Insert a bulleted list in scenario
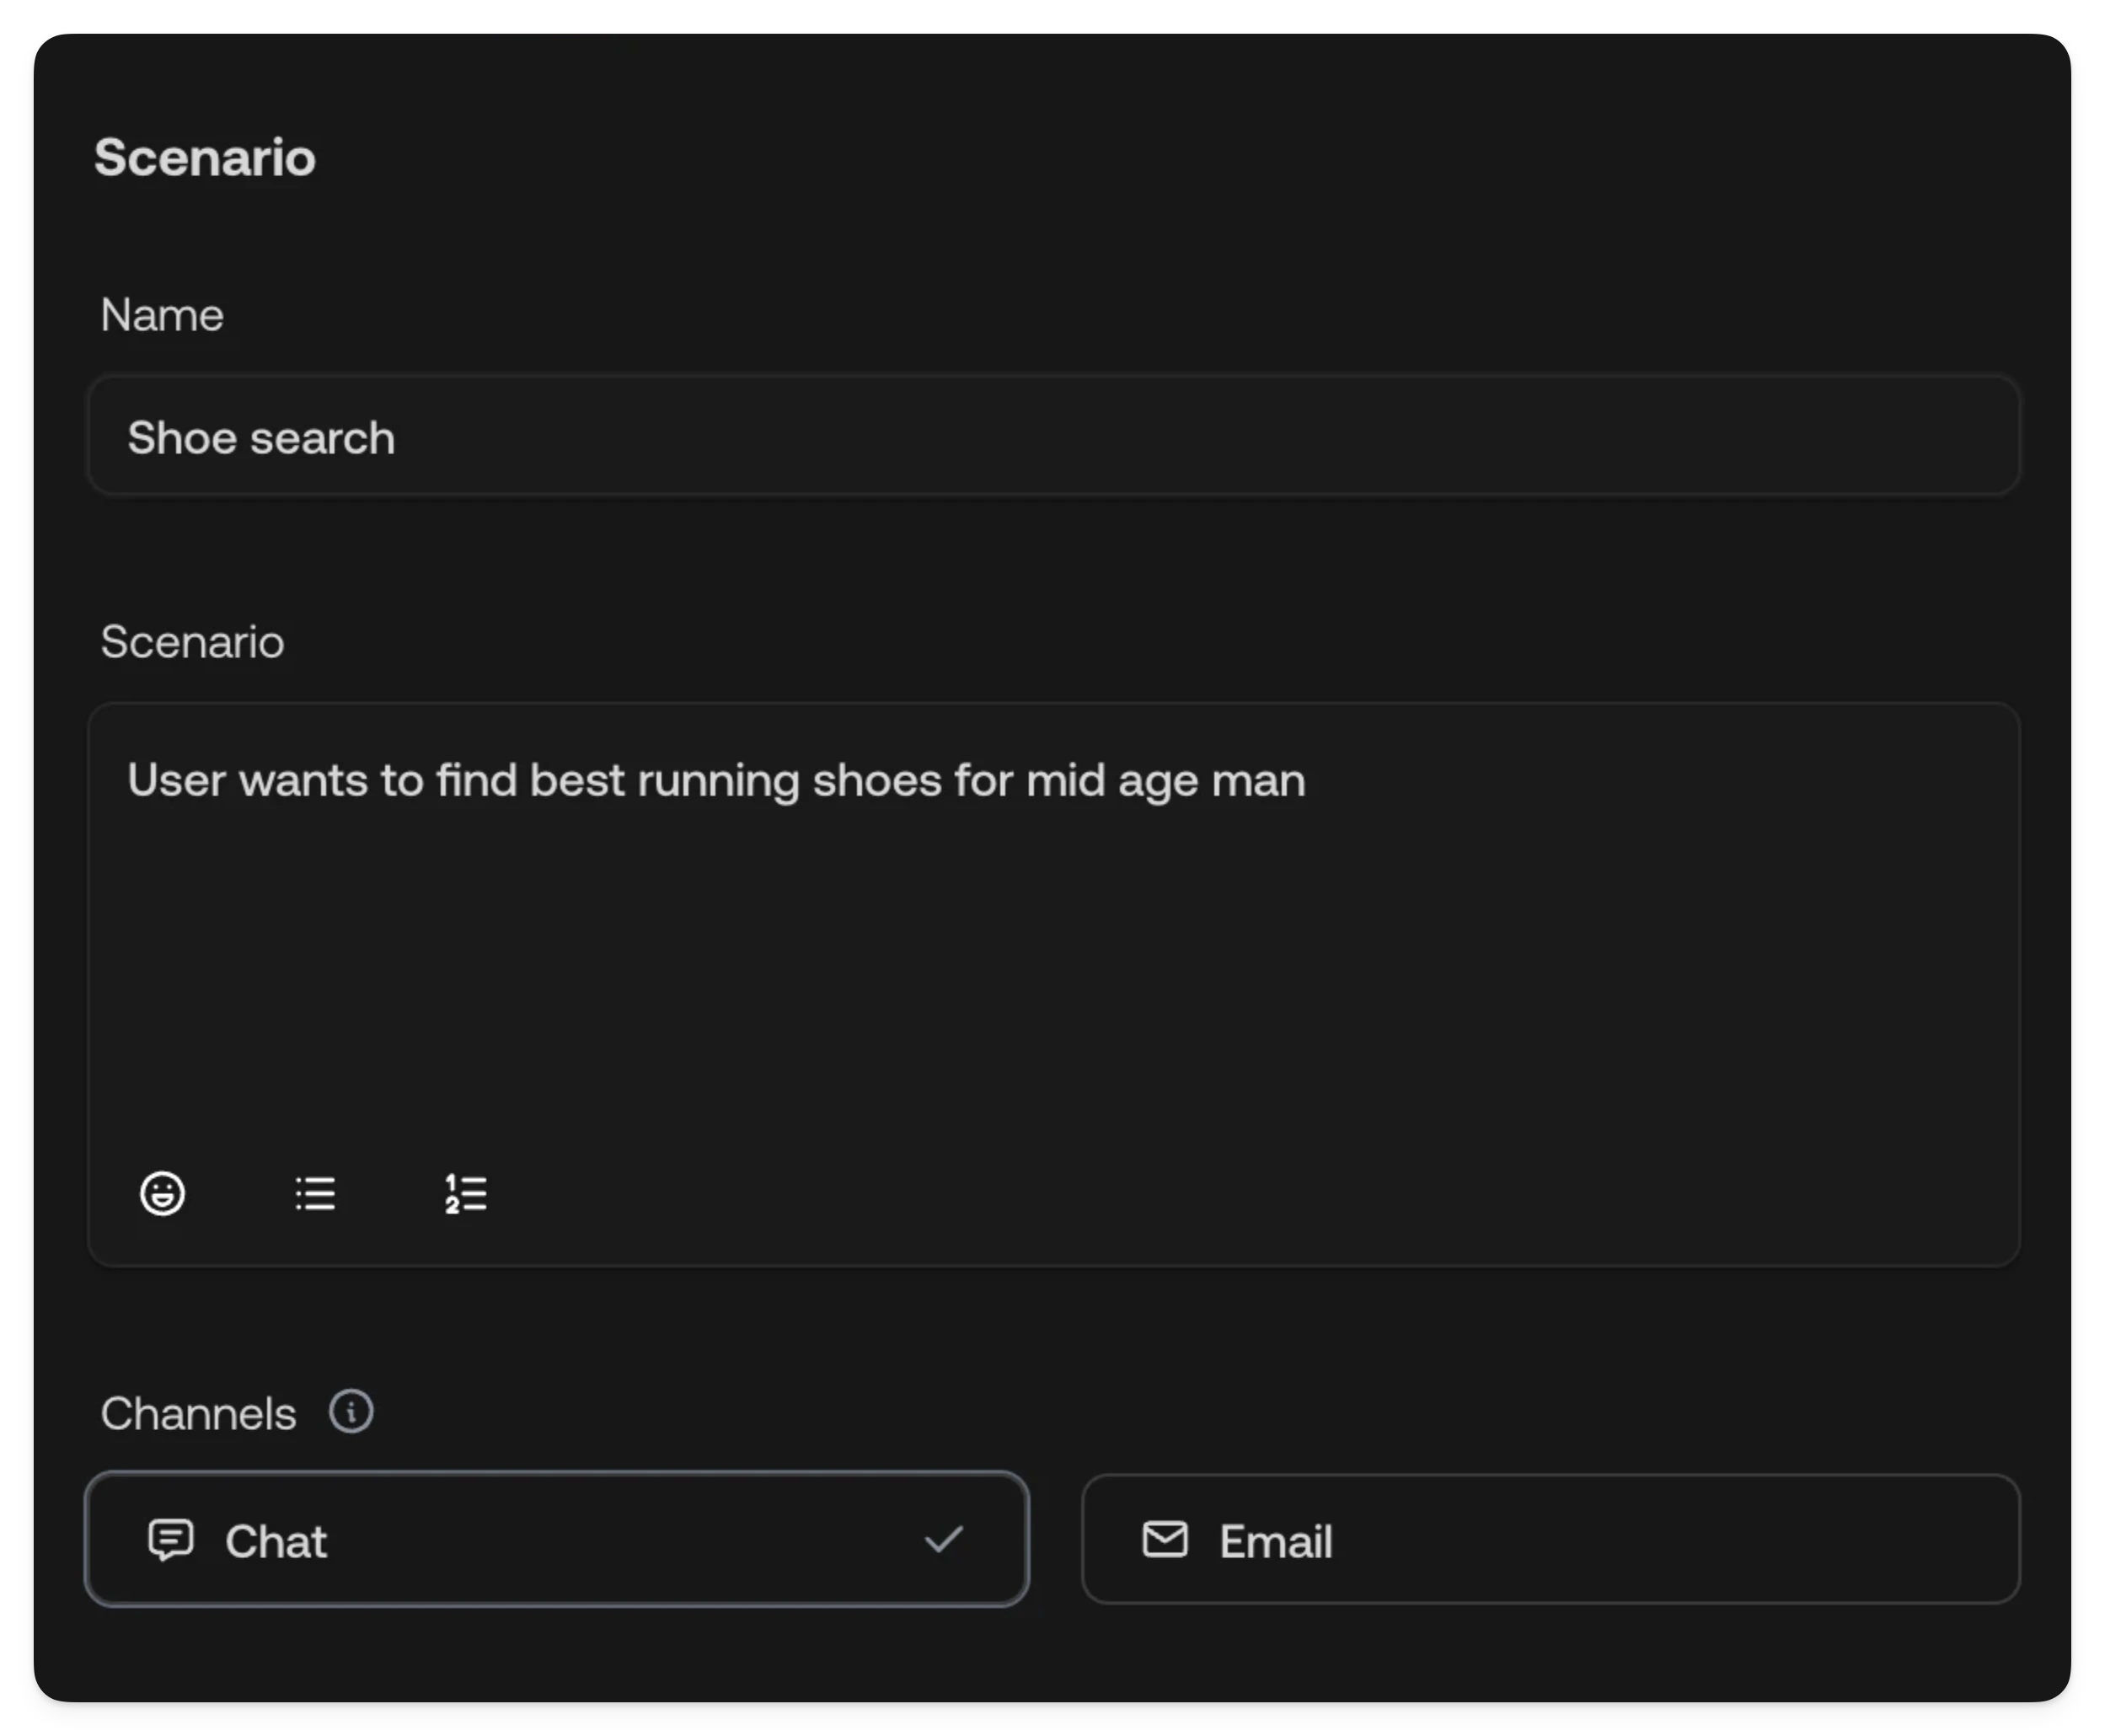The width and height of the screenshot is (2105, 1736). click(x=315, y=1193)
